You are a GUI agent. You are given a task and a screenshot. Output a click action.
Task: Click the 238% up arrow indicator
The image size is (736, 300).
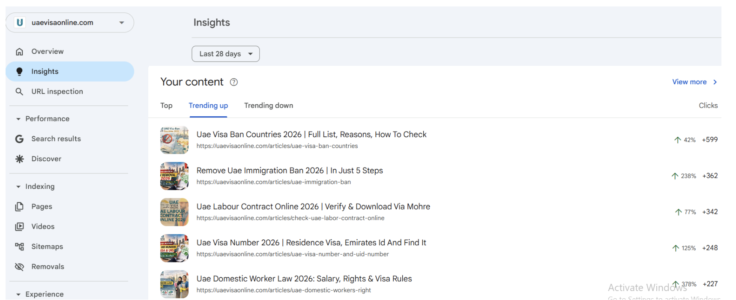pyautogui.click(x=675, y=176)
